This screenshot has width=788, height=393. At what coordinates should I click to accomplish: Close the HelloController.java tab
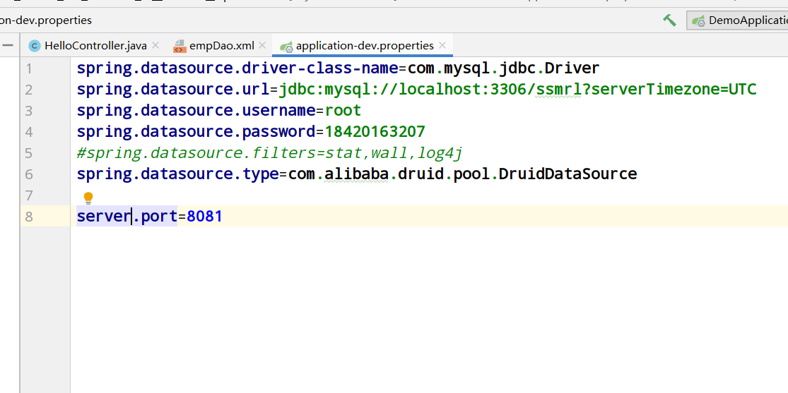pyautogui.click(x=155, y=45)
